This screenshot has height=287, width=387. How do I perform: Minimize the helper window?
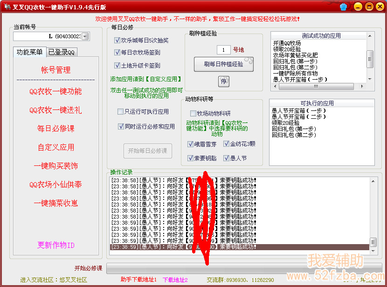pyautogui.click(x=358, y=7)
